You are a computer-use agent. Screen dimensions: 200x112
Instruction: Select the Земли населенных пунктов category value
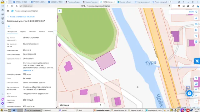point(34,83)
